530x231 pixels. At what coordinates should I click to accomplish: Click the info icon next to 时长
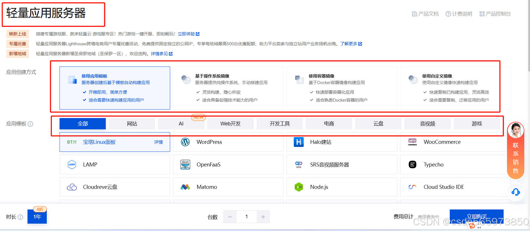pyautogui.click(x=20, y=217)
